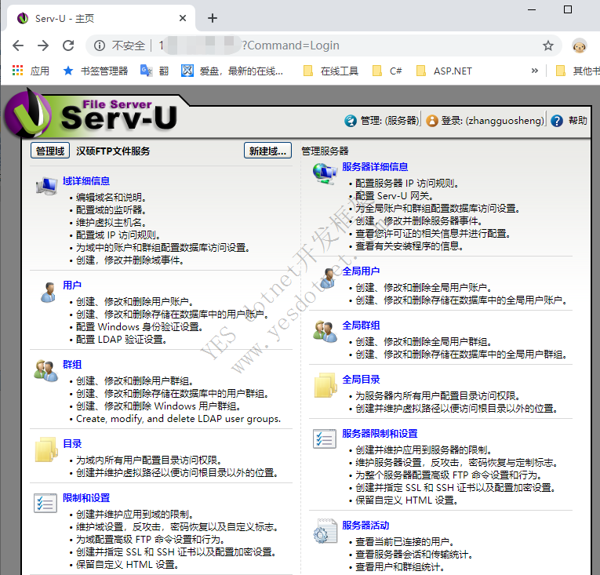
Task: Open the 其他书签 folder
Action: tap(577, 71)
